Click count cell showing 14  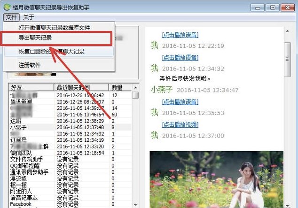[x=115, y=108]
